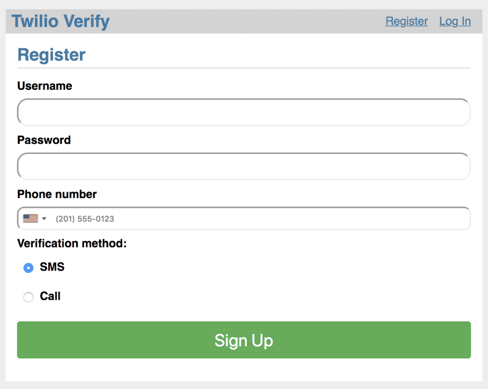Click the dropdown arrow beside the flag
This screenshot has height=389, width=488.
(44, 218)
